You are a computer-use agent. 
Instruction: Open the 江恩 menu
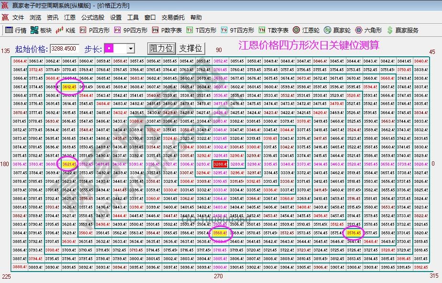69,18
